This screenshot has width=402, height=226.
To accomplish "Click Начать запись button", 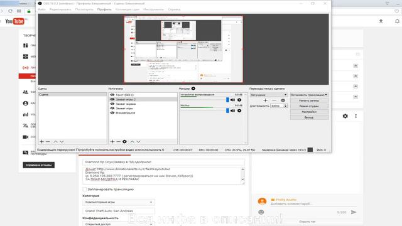I will (309, 100).
